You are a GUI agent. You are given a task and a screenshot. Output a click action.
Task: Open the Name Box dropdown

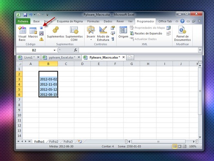point(55,50)
